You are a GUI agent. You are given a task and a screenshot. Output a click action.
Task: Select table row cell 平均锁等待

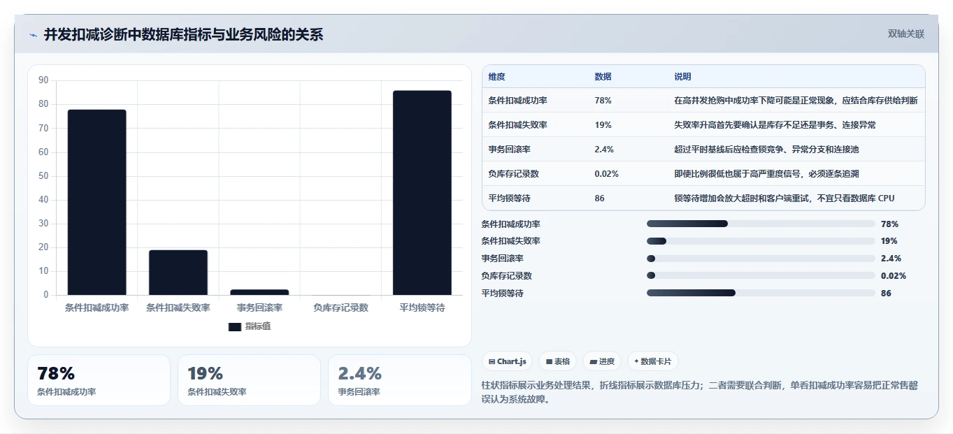click(509, 198)
